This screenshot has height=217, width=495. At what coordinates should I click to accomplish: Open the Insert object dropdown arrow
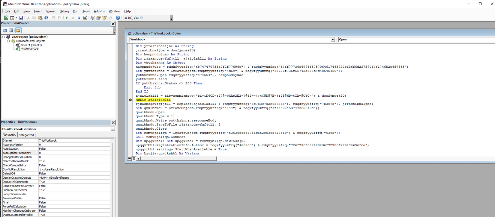pos(16,18)
